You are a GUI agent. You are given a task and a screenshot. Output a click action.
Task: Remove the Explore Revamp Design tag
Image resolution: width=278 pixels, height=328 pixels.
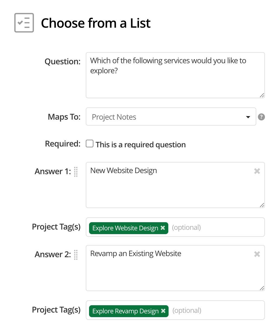tap(163, 311)
